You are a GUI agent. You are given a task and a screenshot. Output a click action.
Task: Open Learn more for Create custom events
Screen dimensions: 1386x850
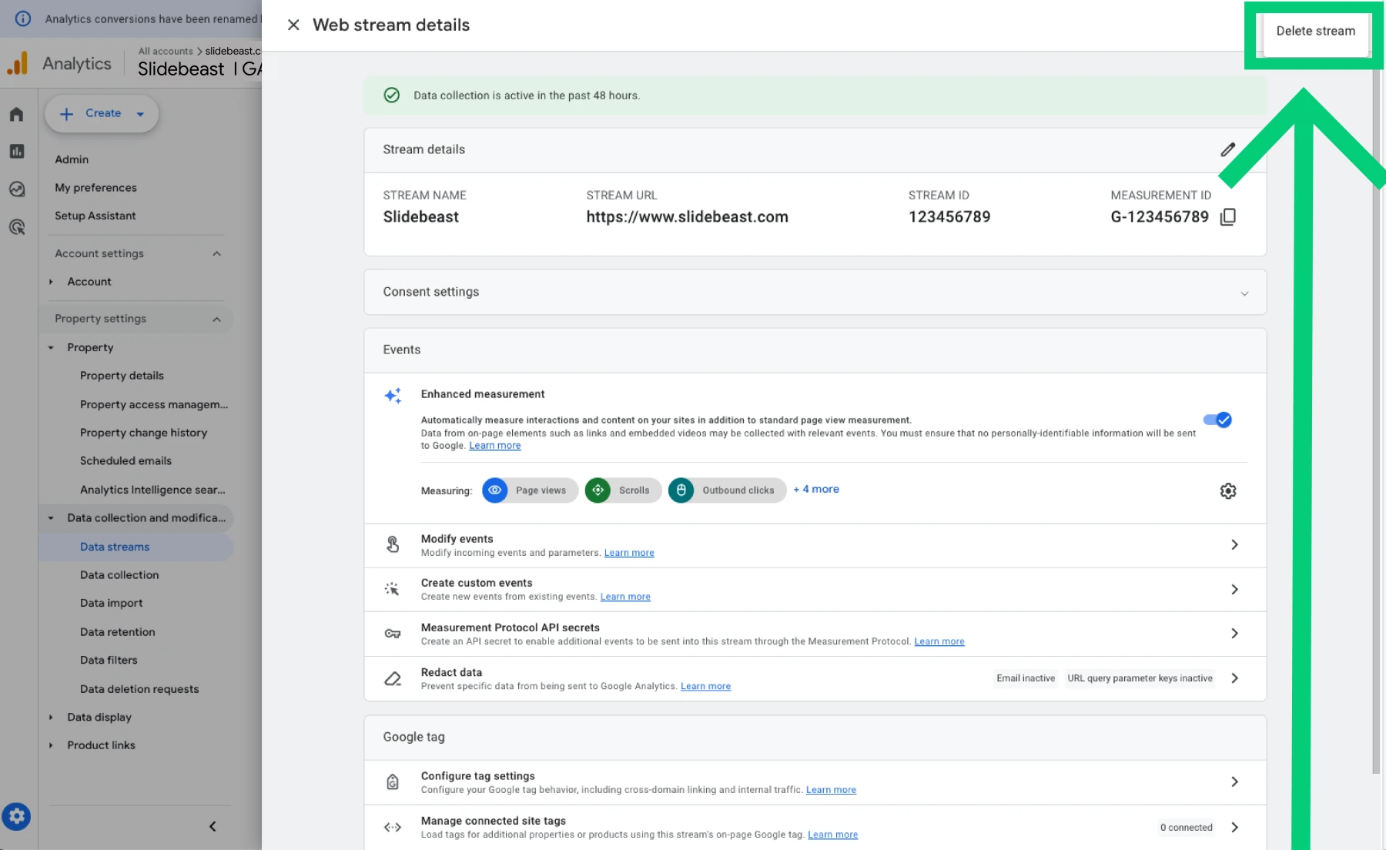(x=625, y=597)
